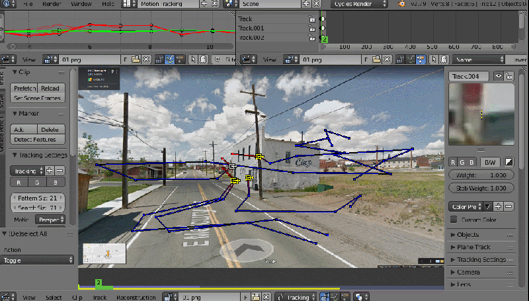This screenshot has height=301, width=529.
Task: Adjust Pattern Size field value 21
Action: coord(38,198)
